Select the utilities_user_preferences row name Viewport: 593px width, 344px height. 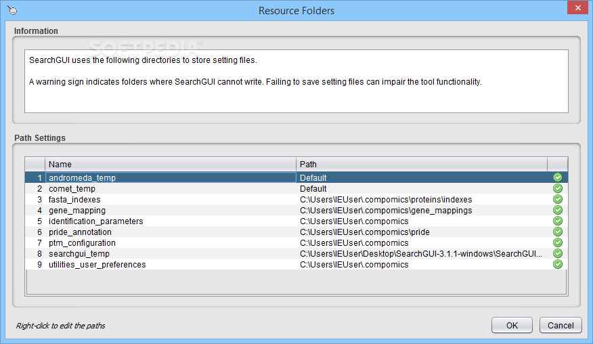[171, 265]
